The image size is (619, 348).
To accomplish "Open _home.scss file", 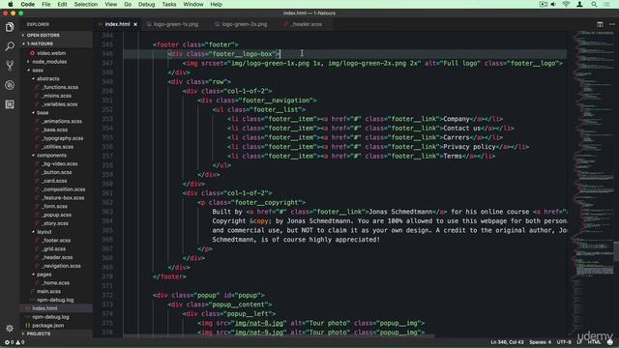I will 56,283.
